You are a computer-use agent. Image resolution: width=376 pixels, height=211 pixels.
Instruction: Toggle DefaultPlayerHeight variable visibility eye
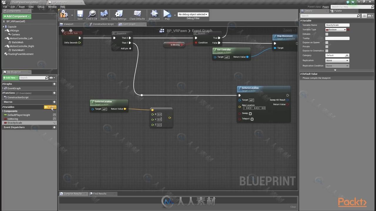click(x=54, y=115)
